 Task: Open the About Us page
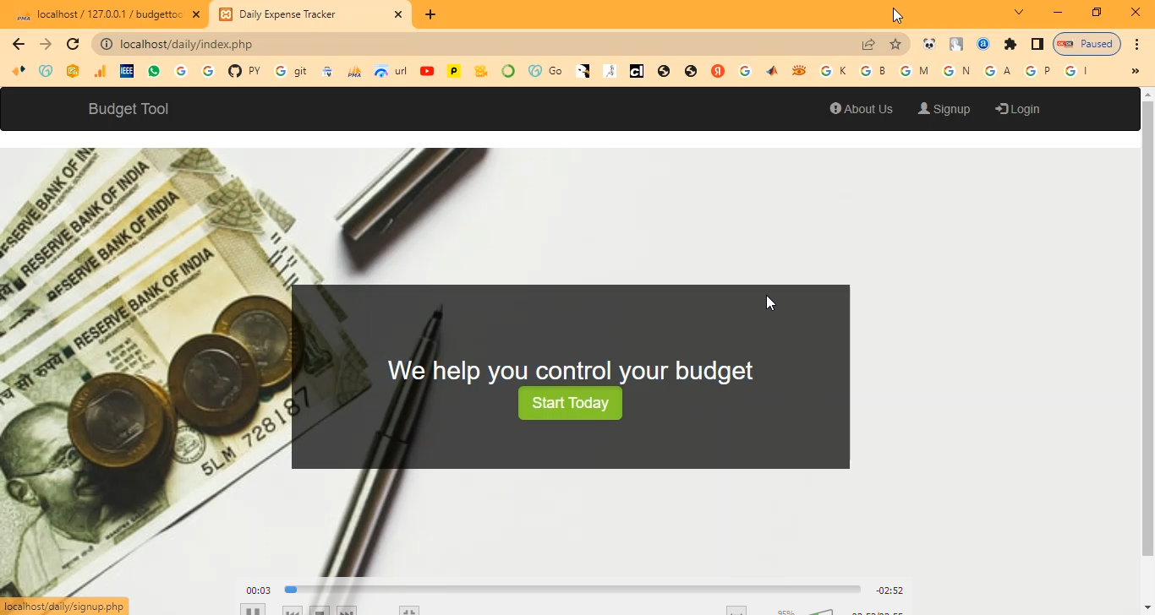(861, 109)
